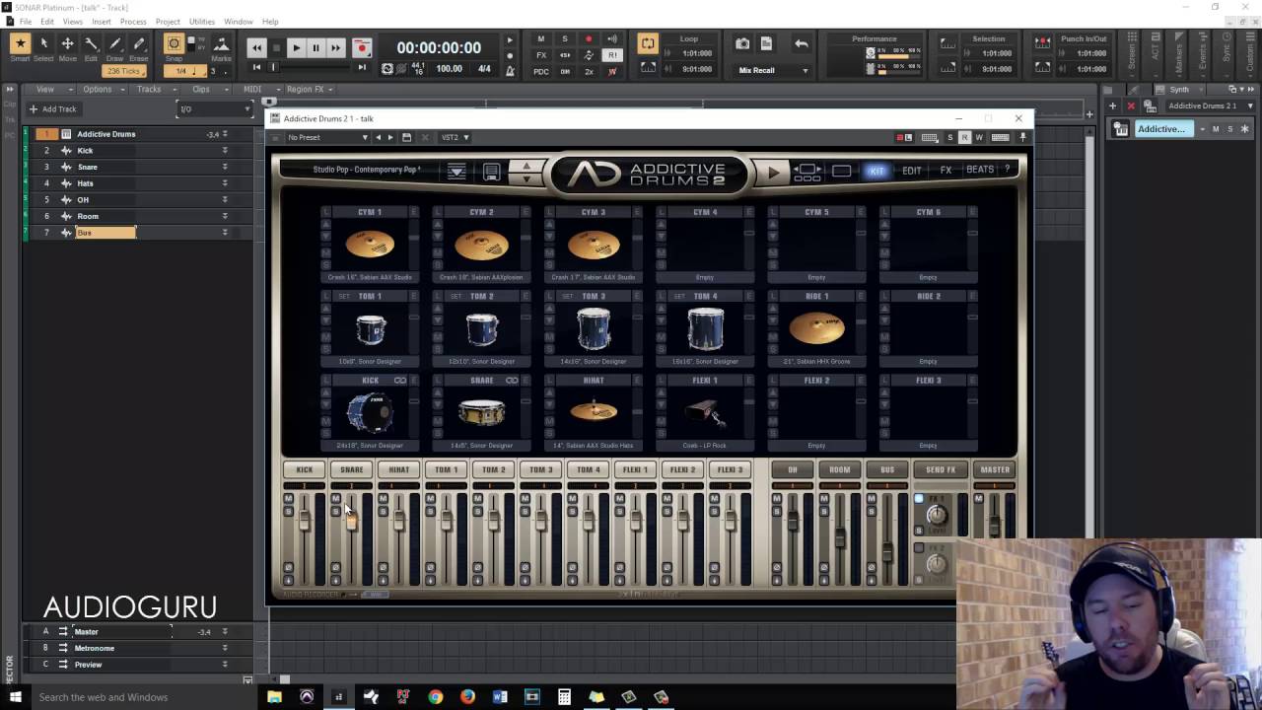Click the MASTER channel button

coord(995,469)
